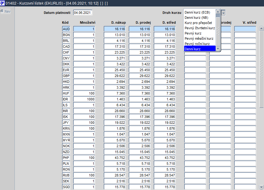
Task: Click the D. střed column header
Action: point(169,22)
